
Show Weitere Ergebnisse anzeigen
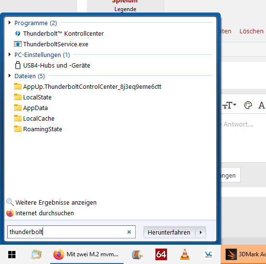(51, 202)
